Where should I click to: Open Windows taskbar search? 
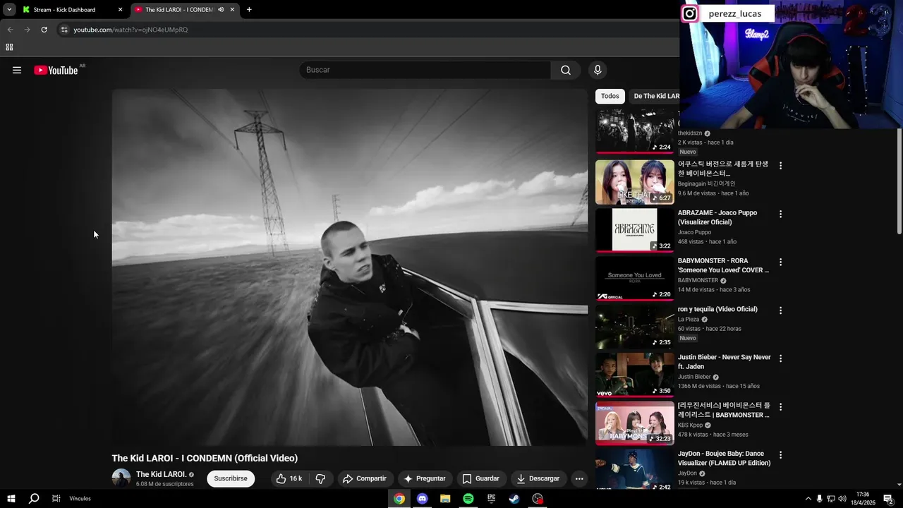click(x=33, y=498)
